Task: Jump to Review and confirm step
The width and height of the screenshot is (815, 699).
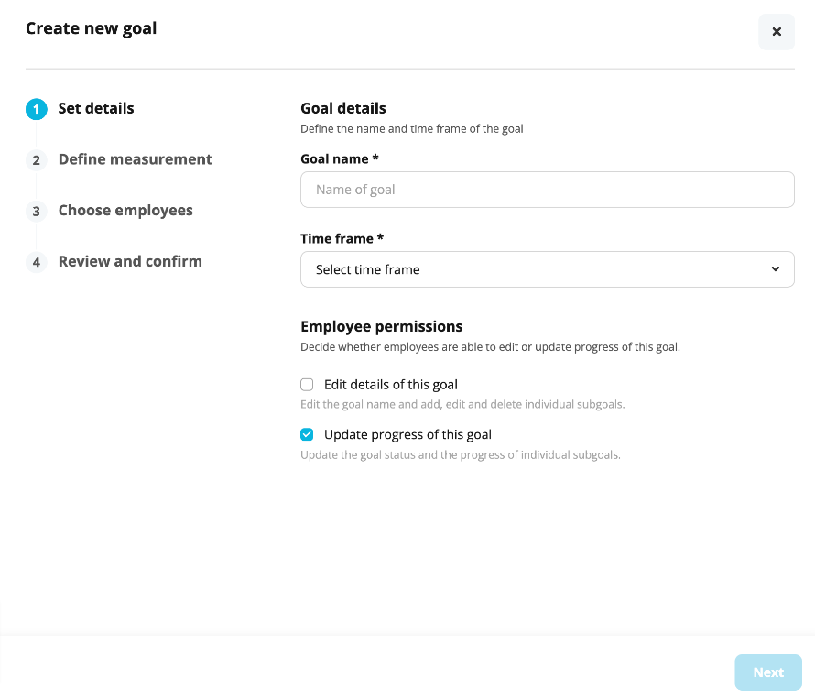Action: [x=130, y=261]
